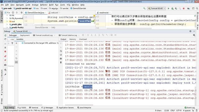The height and width of the screenshot is (112, 199).
Task: Click CRLF line separator in status bar
Action: click(173, 110)
